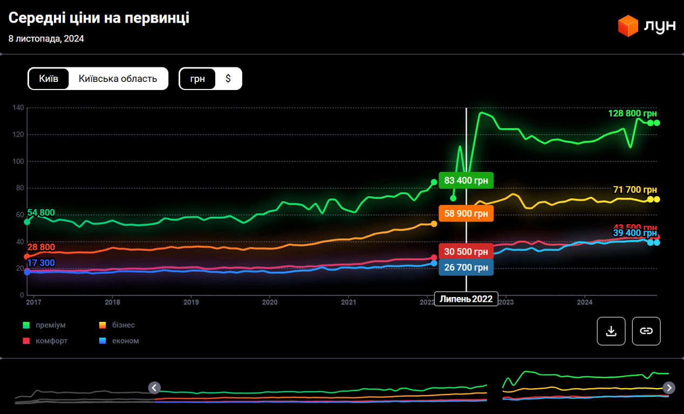Click the download chart icon
The height and width of the screenshot is (414, 684).
pyautogui.click(x=611, y=331)
